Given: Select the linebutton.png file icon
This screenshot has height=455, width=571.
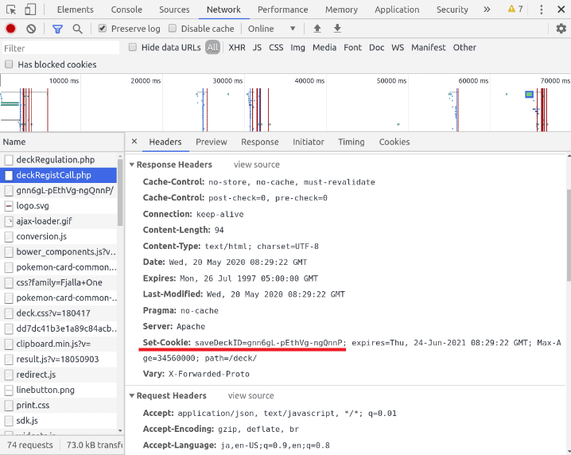Looking at the screenshot, I should pyautogui.click(x=9, y=390).
